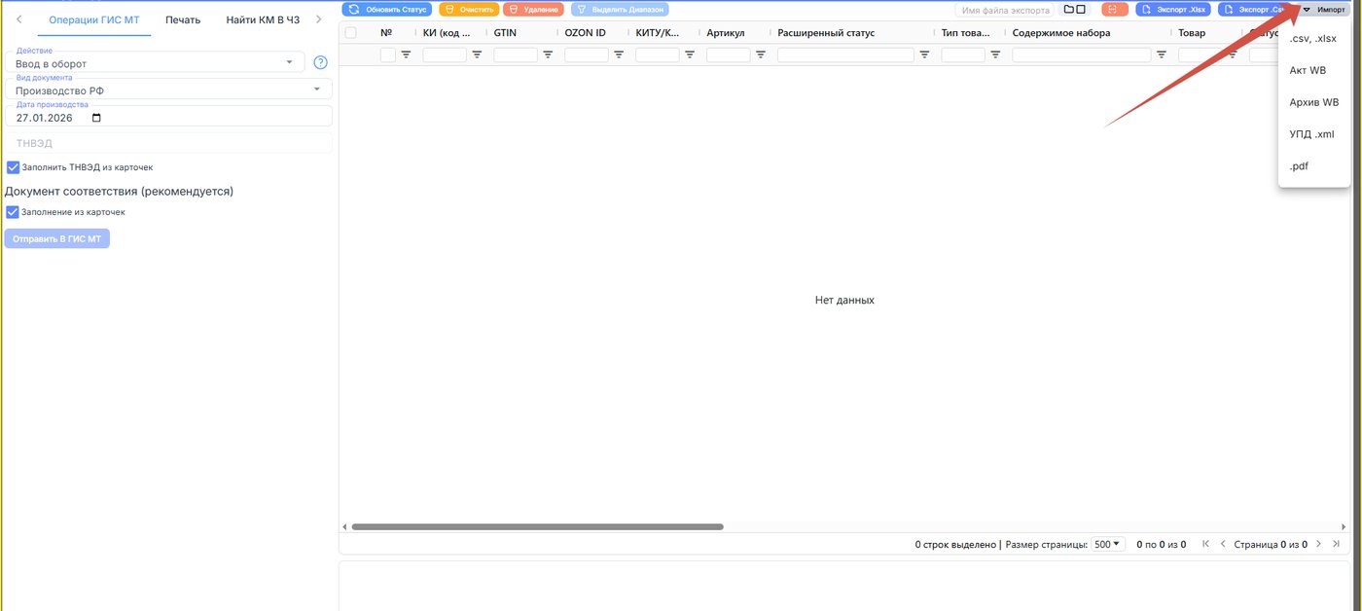Open the OZON ID column filter icon
Image resolution: width=1362 pixels, height=611 pixels.
pyautogui.click(x=619, y=54)
